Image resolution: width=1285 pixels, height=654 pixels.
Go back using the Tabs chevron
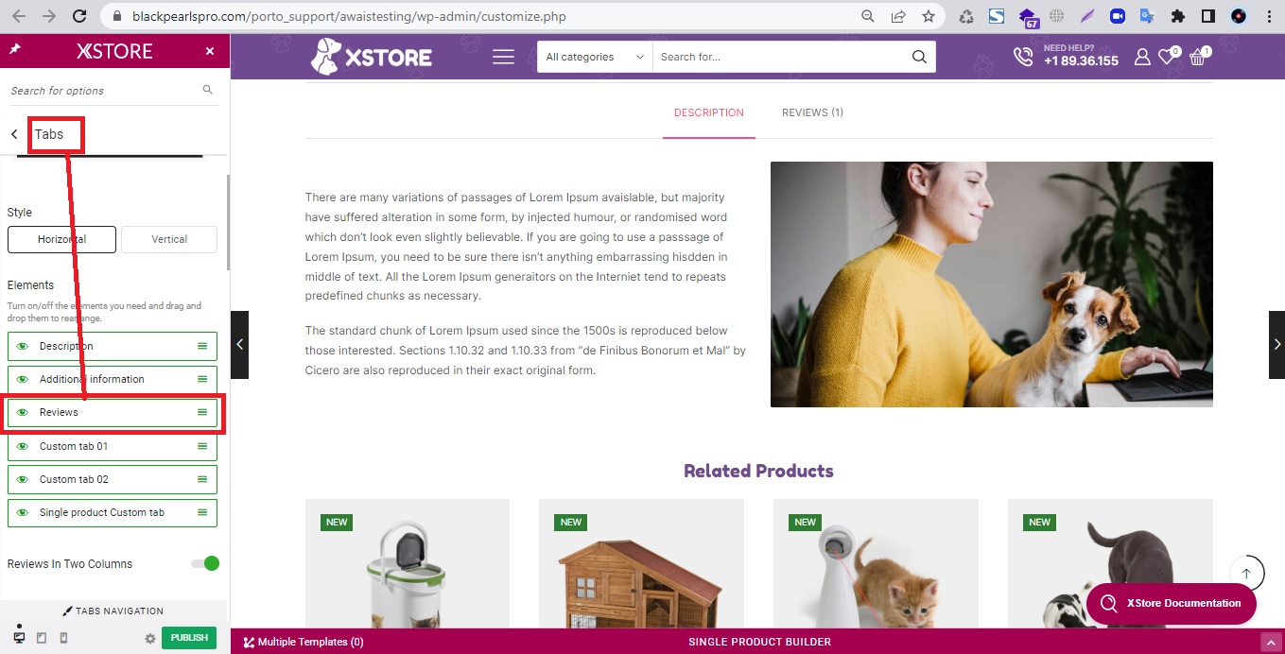coord(14,135)
